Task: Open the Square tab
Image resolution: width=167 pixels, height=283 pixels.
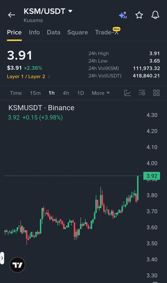Action: pyautogui.click(x=78, y=33)
